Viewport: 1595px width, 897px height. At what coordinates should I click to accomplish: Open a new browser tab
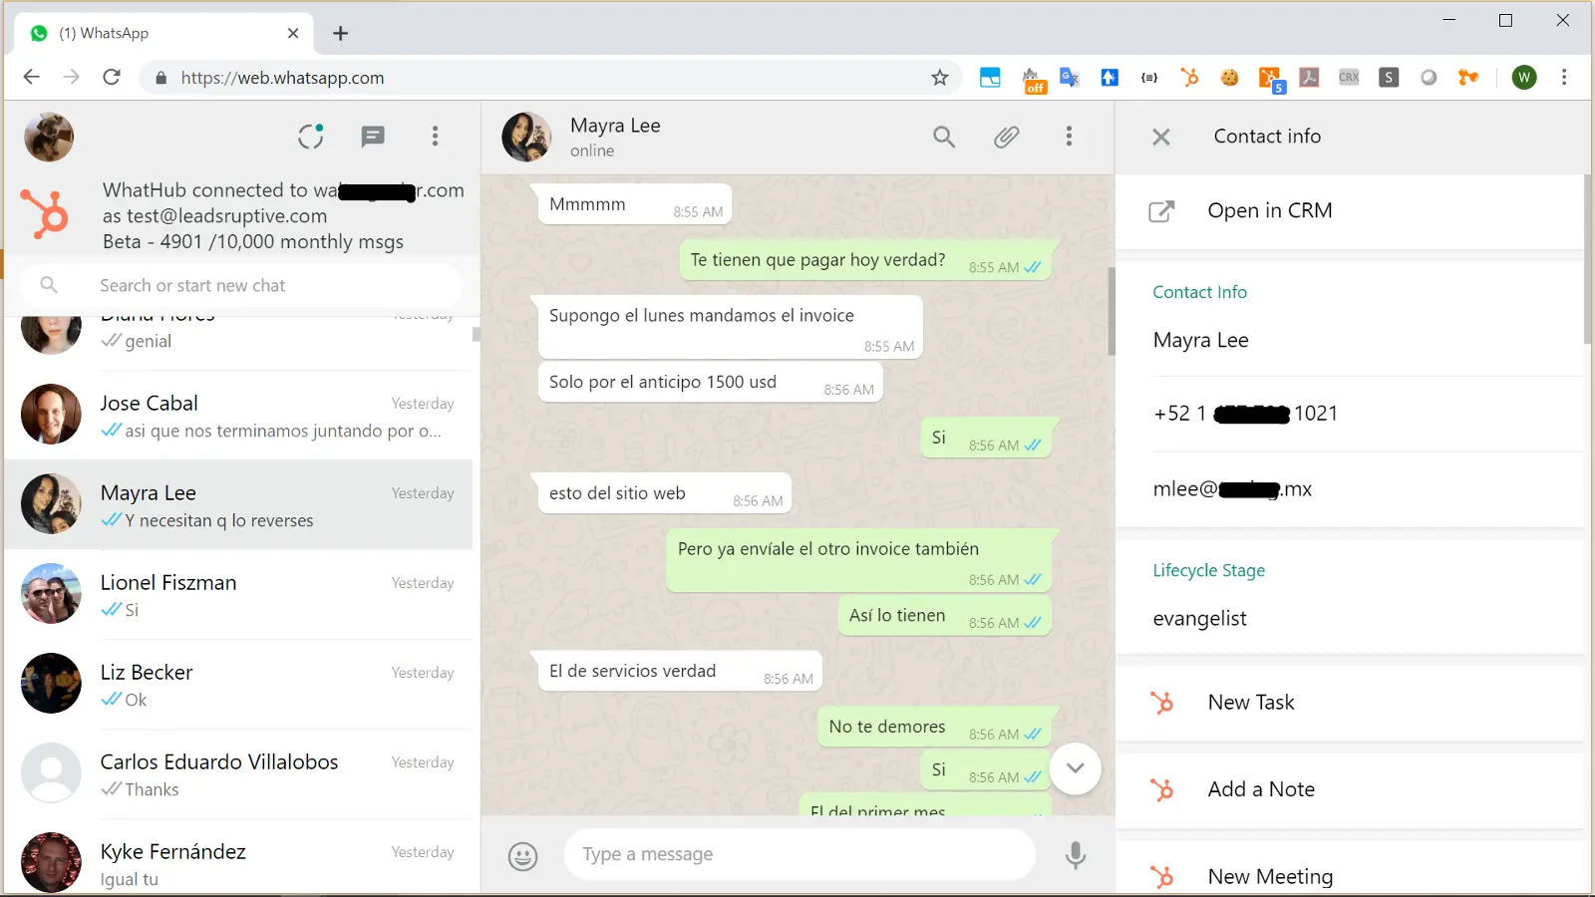(340, 33)
